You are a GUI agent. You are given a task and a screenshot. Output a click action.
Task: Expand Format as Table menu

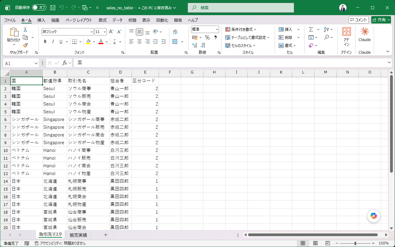247,37
